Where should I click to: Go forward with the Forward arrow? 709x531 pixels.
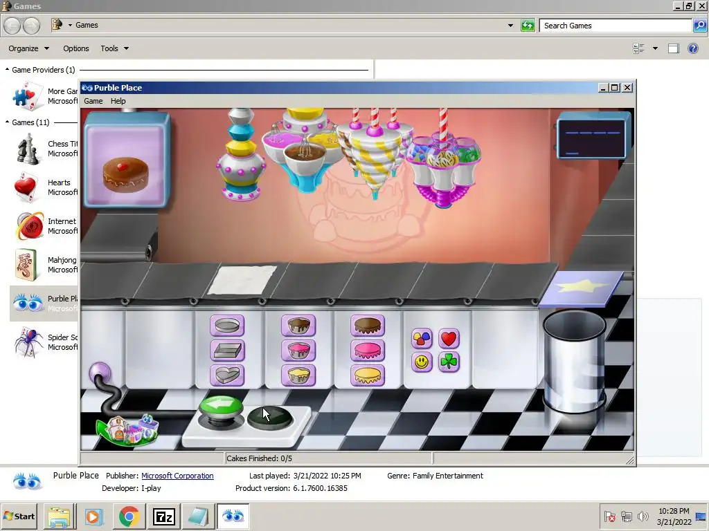(31, 26)
